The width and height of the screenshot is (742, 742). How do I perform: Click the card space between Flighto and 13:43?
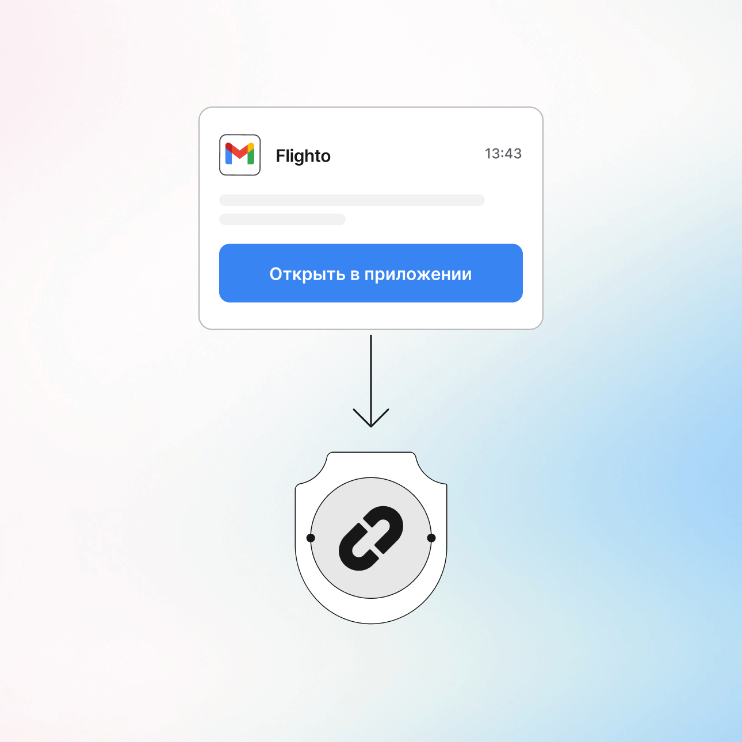[x=407, y=155]
